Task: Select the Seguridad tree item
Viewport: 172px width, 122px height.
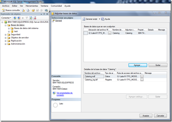Action: tap(16, 35)
